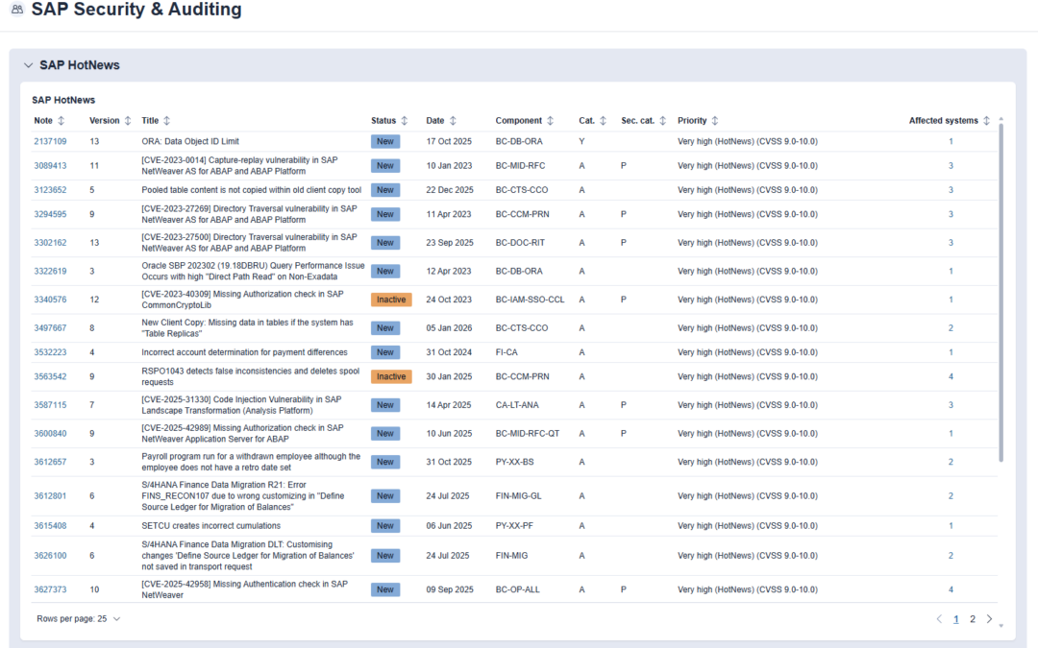Collapse the SAP HotNews section chevron
Screen dimensions: 1038x648
click(x=29, y=65)
